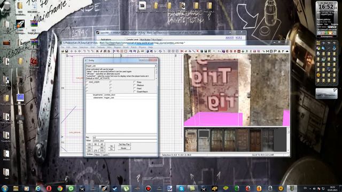This screenshot has height=192, width=342.
Task: Open the Selection menu
Action: tap(84, 47)
